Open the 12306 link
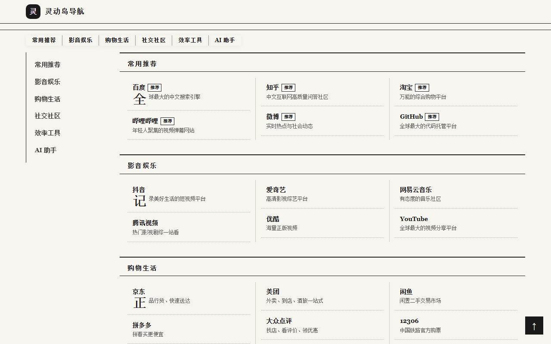This screenshot has width=551, height=344. pos(409,321)
